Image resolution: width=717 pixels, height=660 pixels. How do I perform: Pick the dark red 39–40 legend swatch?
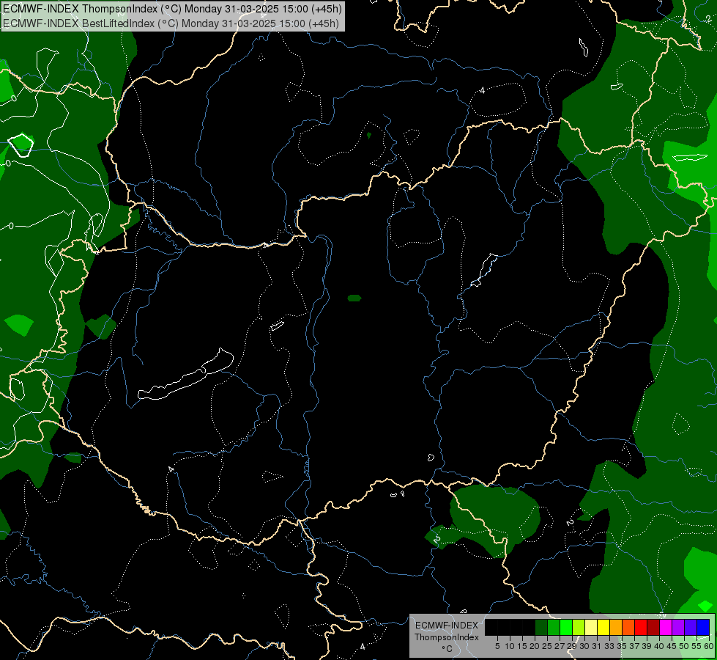(653, 627)
